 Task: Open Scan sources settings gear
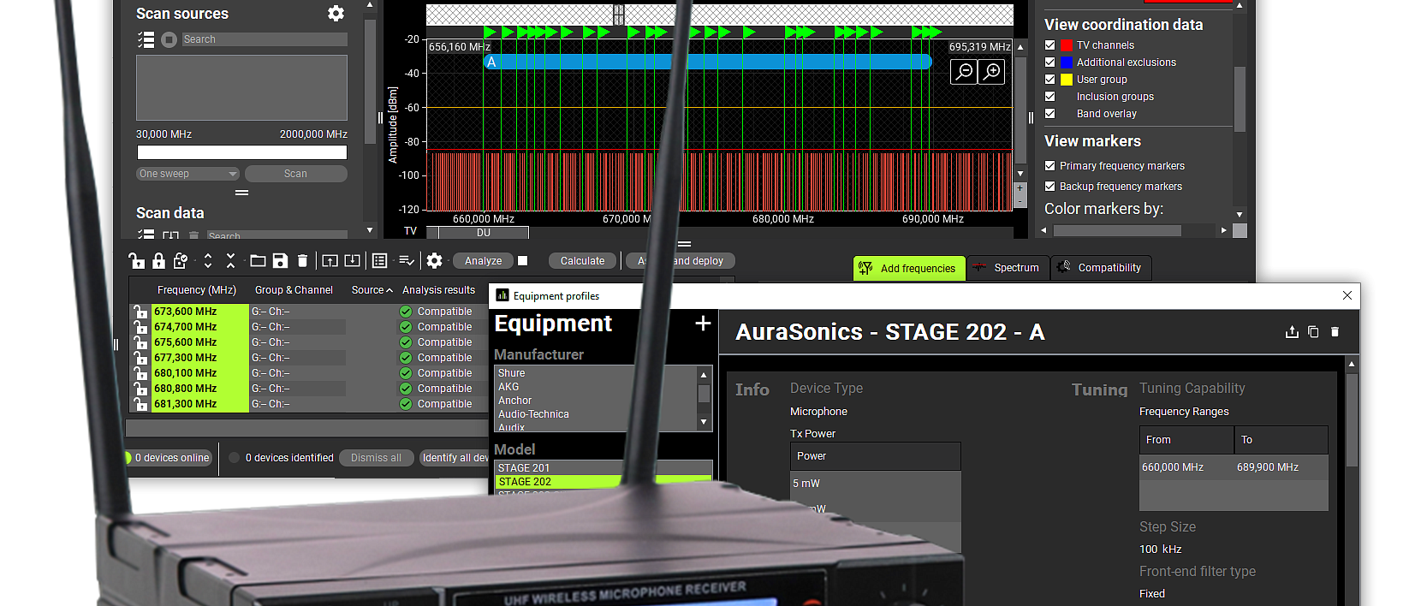[x=336, y=14]
